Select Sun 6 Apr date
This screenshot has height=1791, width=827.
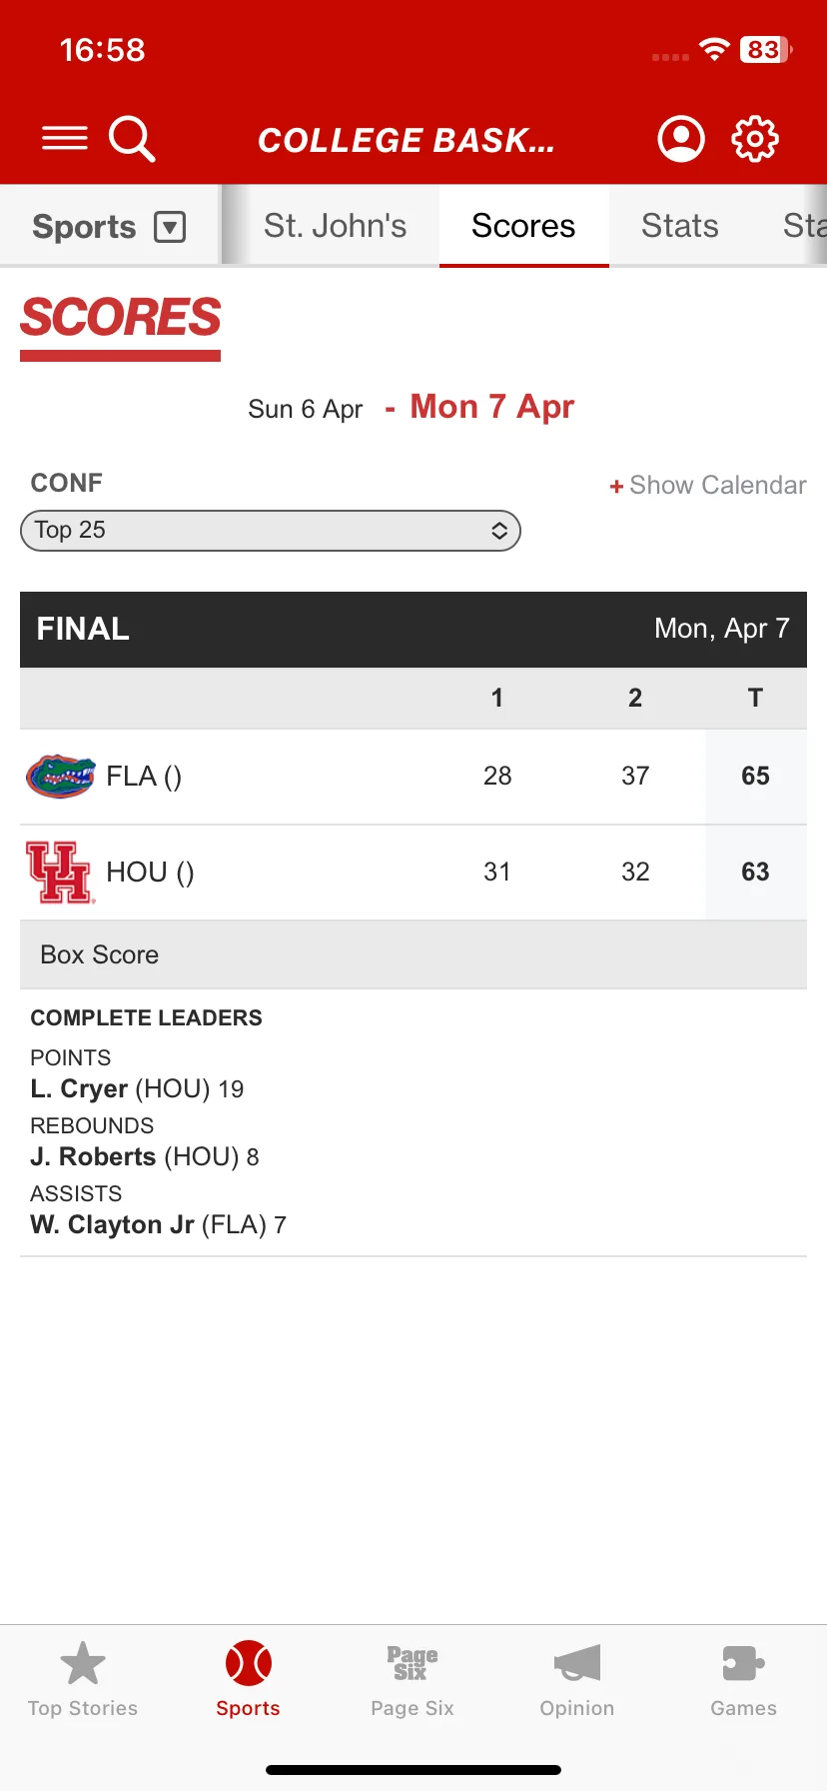point(306,409)
